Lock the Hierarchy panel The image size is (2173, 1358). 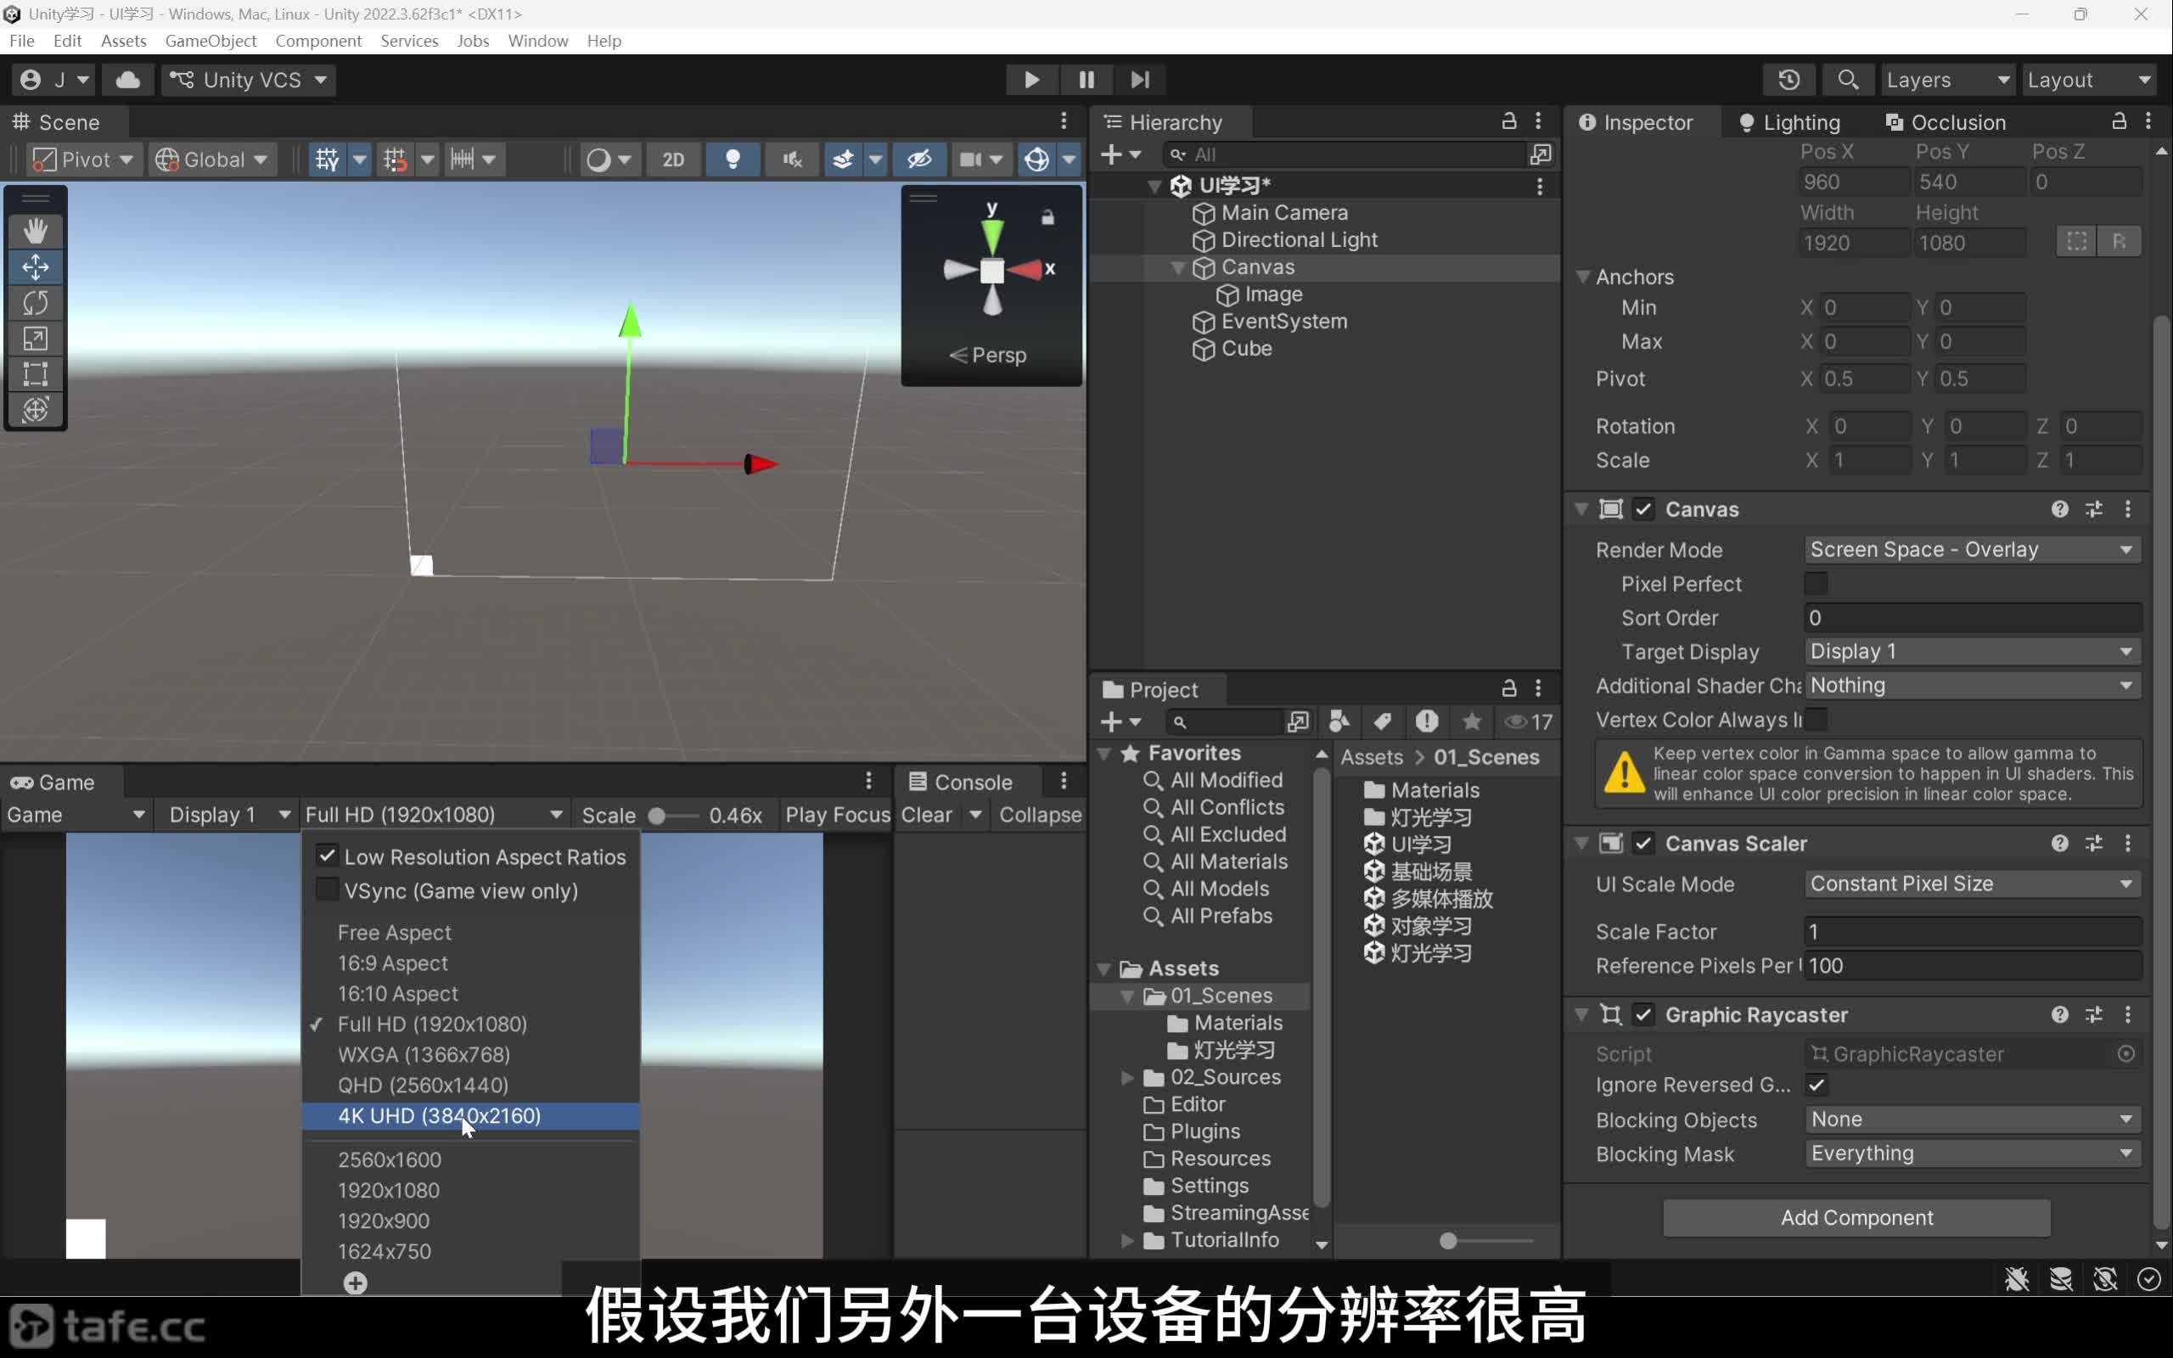click(1508, 121)
